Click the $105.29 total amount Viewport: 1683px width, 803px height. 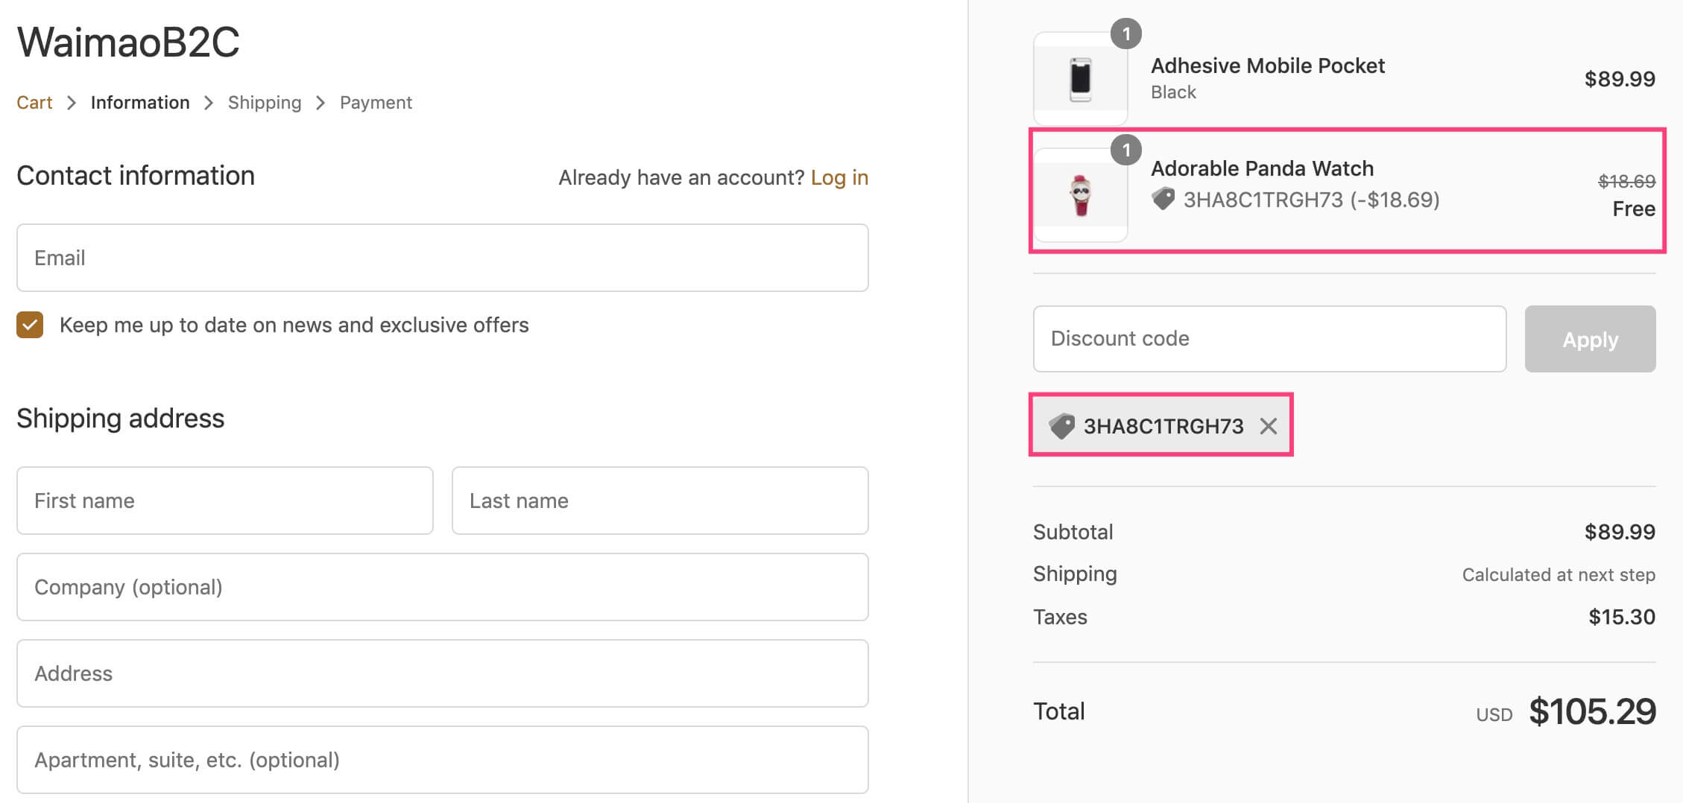coord(1592,711)
